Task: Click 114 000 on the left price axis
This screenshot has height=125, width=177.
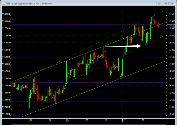Action: pyautogui.click(x=6, y=79)
